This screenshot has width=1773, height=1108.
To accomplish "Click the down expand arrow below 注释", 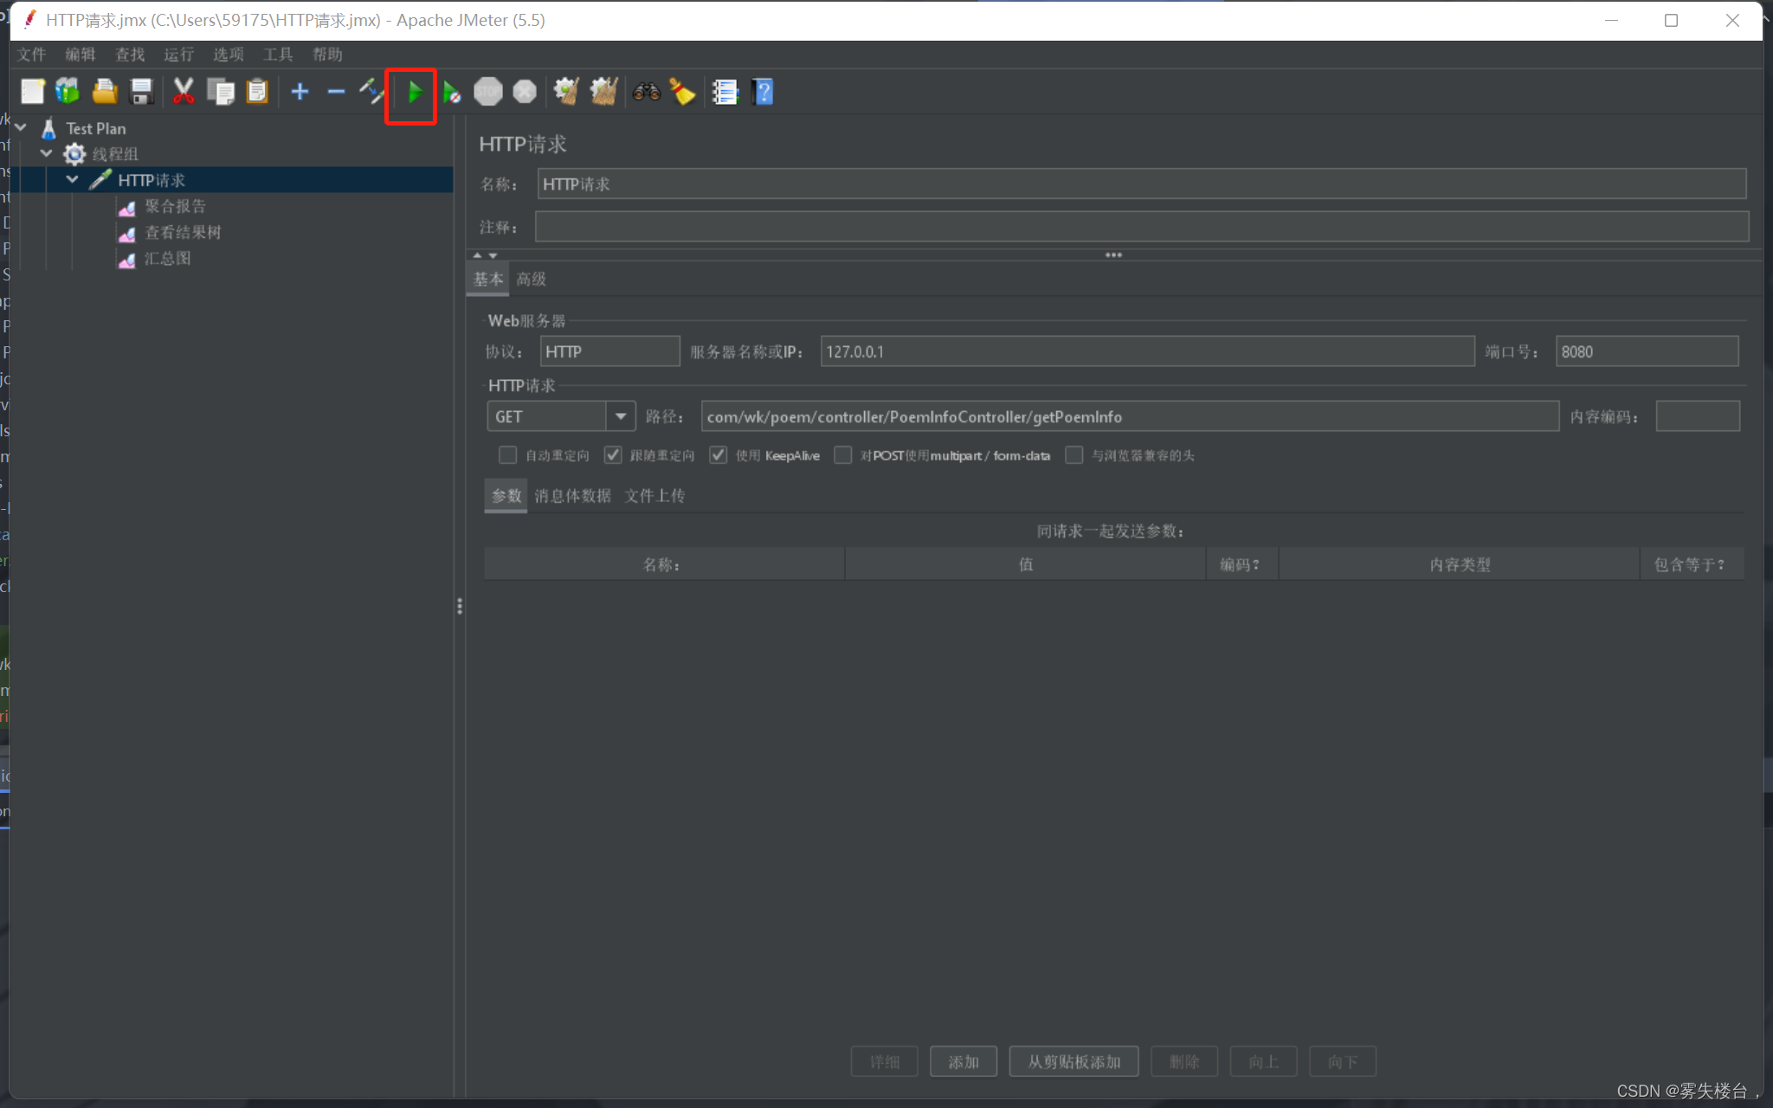I will [493, 255].
